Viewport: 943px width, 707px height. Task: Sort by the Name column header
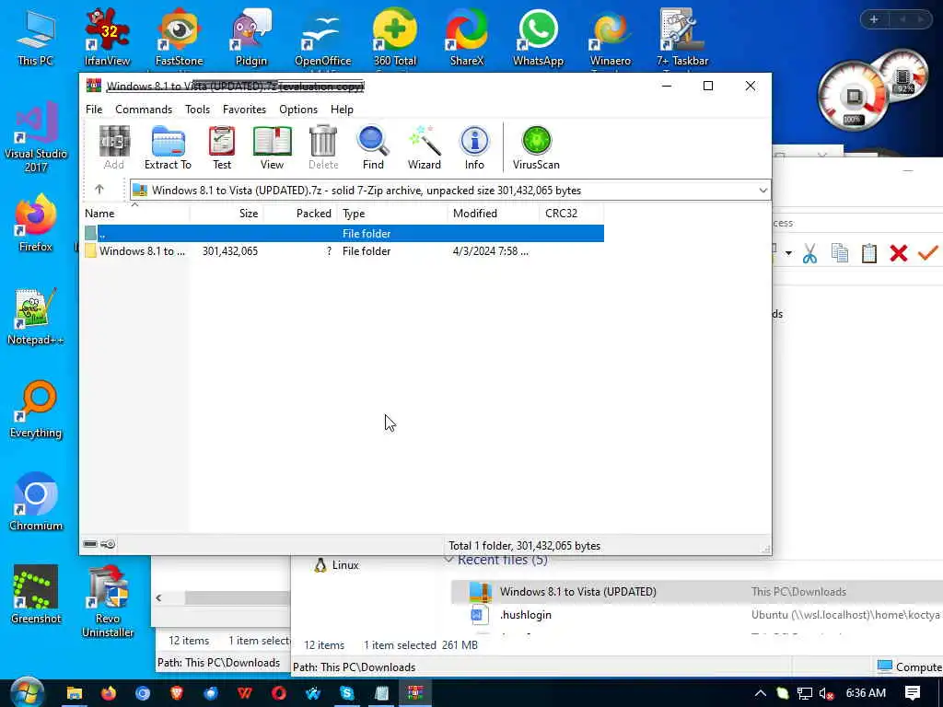(135, 214)
